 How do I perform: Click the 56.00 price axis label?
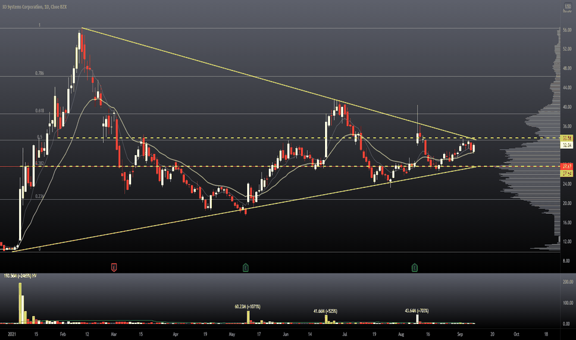[x=567, y=30]
